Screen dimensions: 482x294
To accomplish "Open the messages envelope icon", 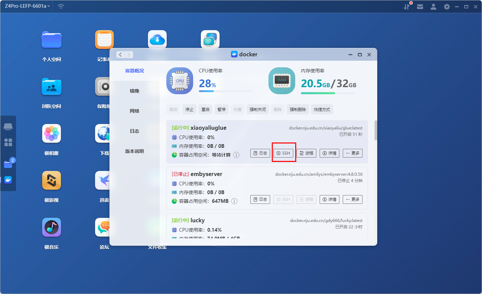I will pos(420,7).
